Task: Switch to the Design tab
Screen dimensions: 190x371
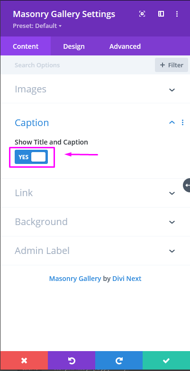Action: click(x=74, y=46)
